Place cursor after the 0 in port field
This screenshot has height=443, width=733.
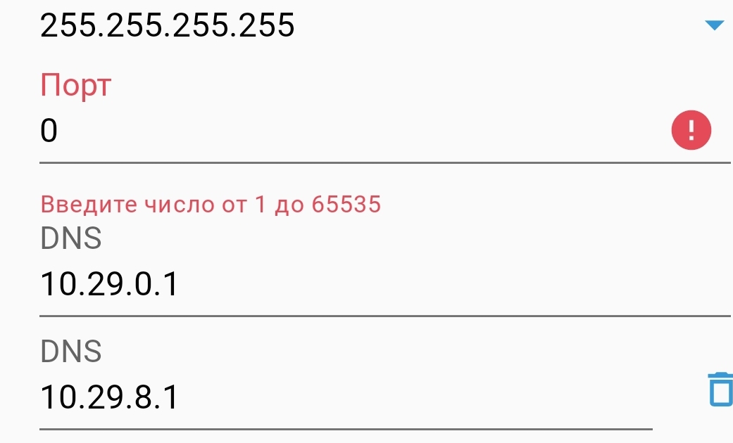[x=59, y=130]
